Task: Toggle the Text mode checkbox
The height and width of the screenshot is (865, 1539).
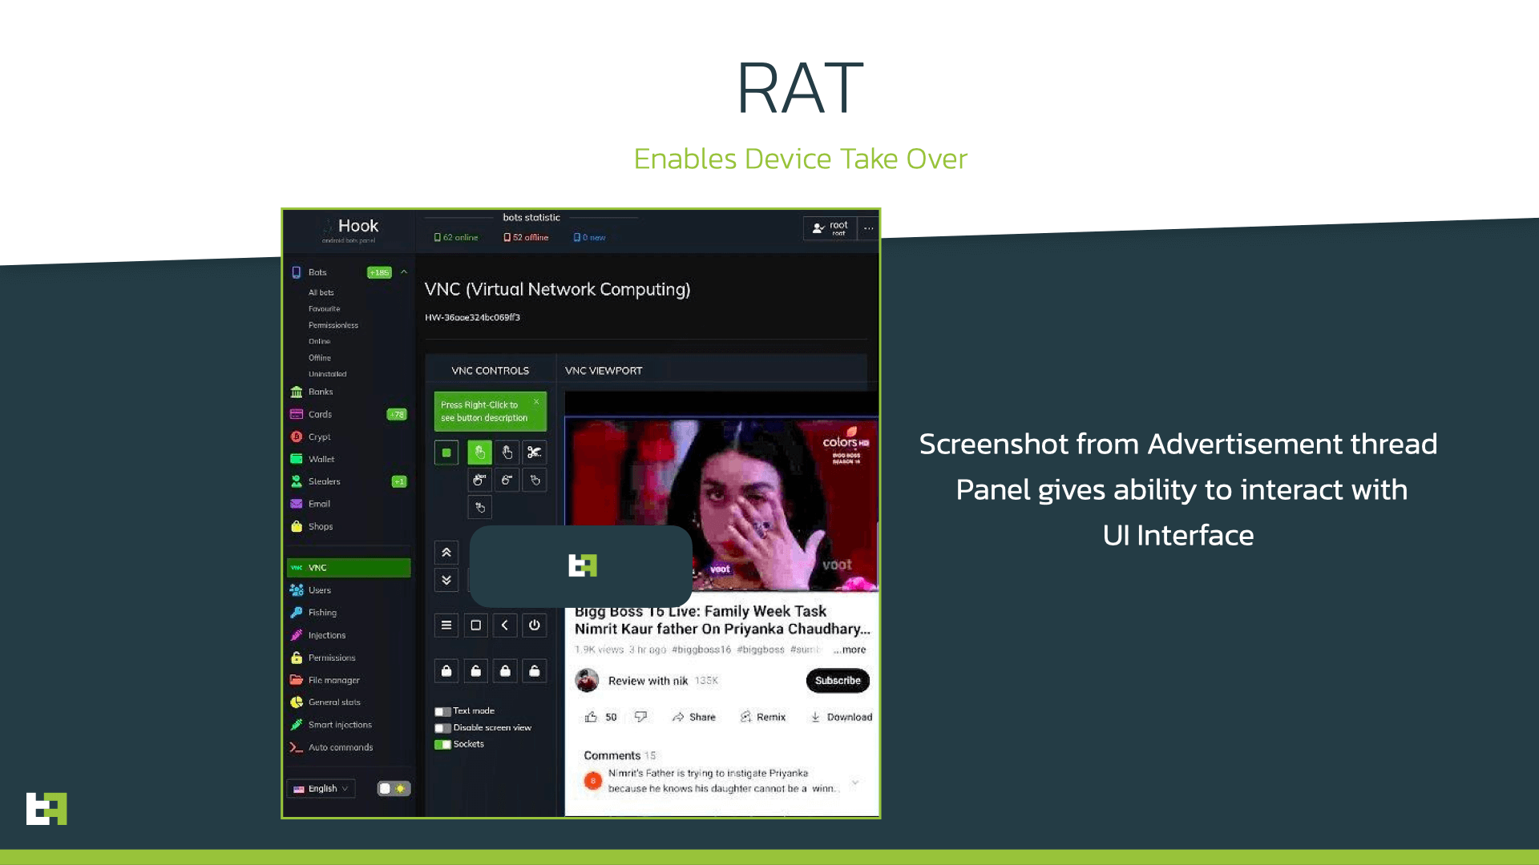Action: point(443,710)
